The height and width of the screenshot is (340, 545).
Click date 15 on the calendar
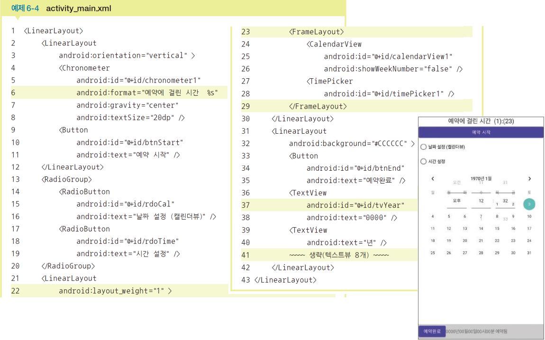(x=497, y=229)
